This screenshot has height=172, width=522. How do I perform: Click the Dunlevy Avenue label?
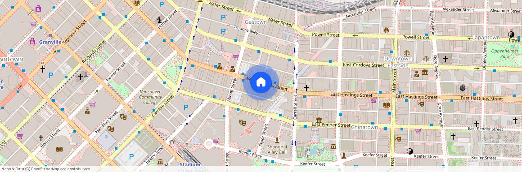click(484, 55)
